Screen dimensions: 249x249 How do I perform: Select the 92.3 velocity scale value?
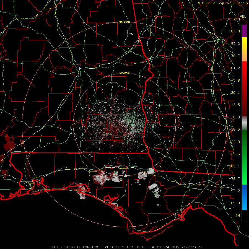coord(235,43)
